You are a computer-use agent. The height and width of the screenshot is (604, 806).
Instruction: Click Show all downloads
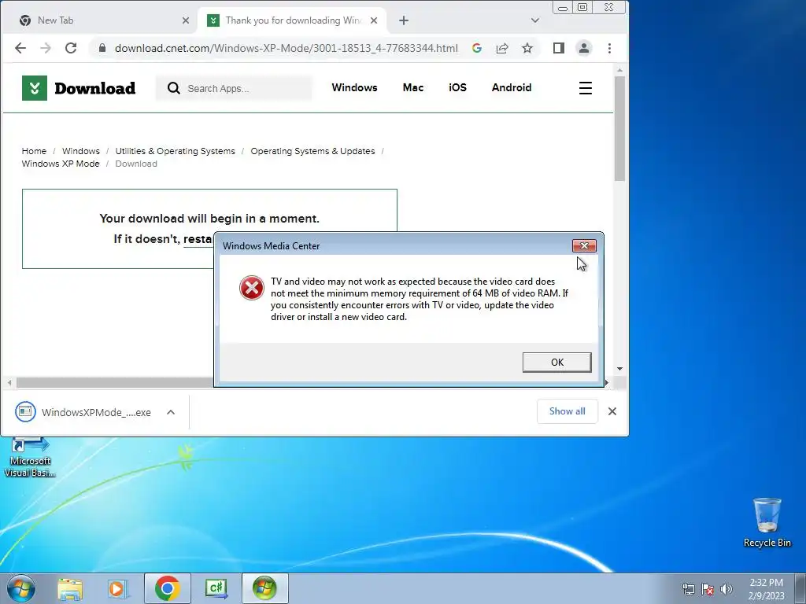(567, 411)
